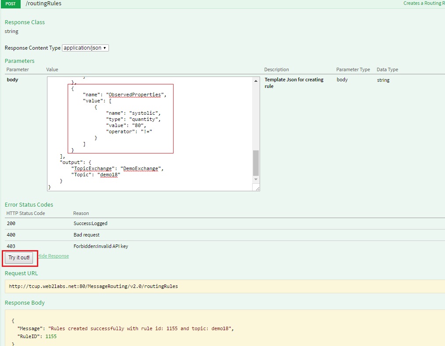
Task: Click the Response Class heading
Action: point(25,22)
